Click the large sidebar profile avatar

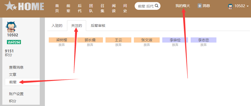(11, 26)
